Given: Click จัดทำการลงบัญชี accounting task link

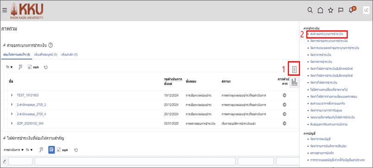Looking at the screenshot, I should click(x=320, y=138).
